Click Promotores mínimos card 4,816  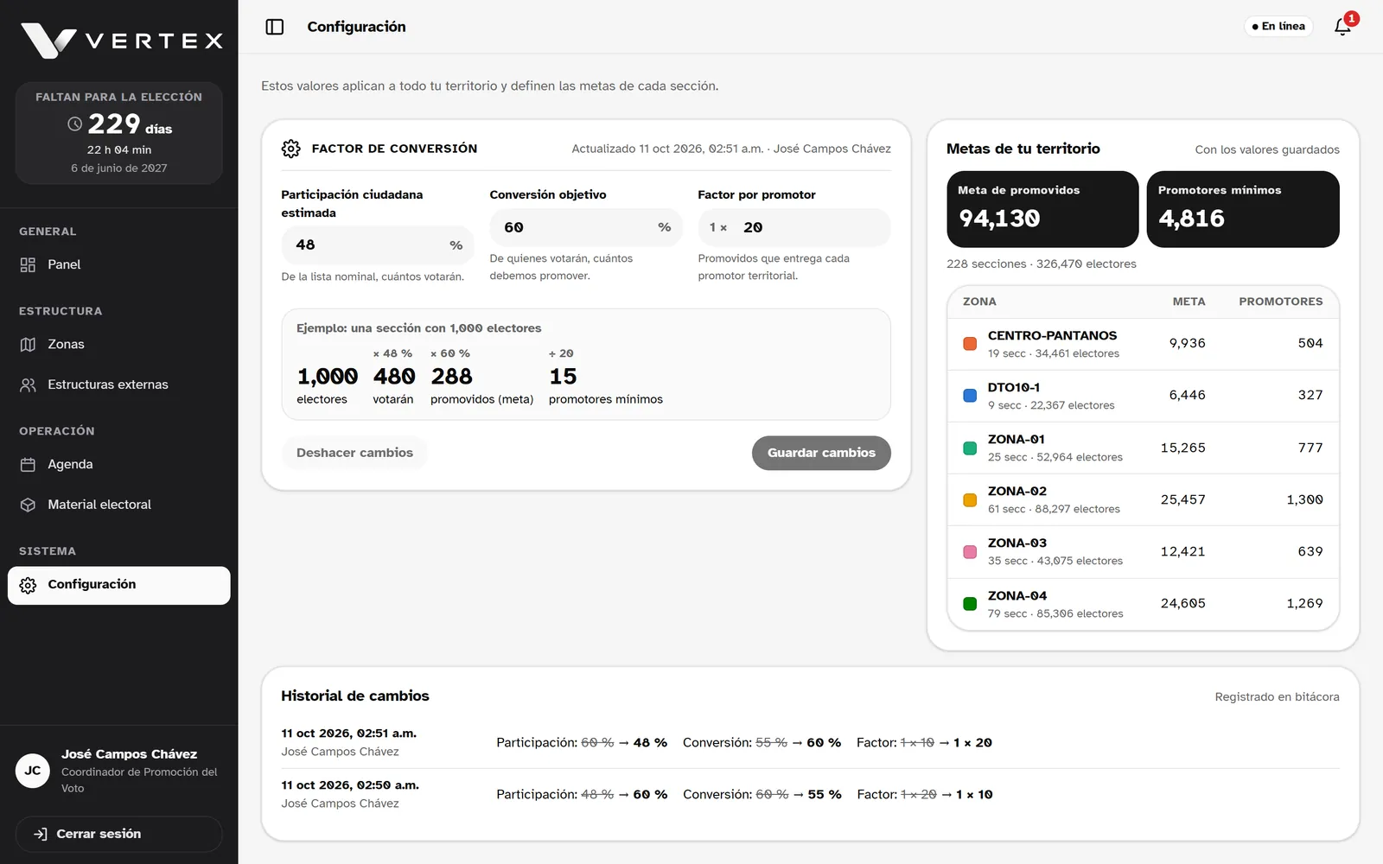1243,209
